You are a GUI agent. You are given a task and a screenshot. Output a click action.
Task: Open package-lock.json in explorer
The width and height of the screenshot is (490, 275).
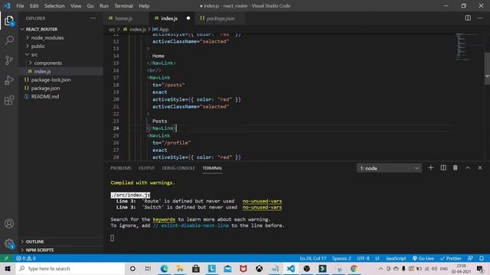pyautogui.click(x=51, y=79)
